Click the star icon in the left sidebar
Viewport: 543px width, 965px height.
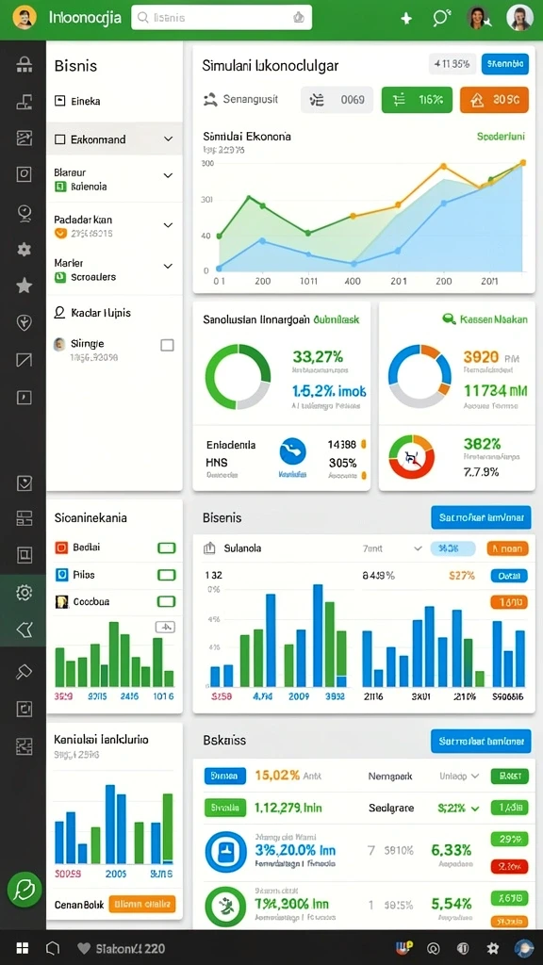tap(24, 286)
